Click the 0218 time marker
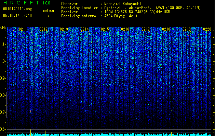215x136 pixels. (x=166, y=29)
